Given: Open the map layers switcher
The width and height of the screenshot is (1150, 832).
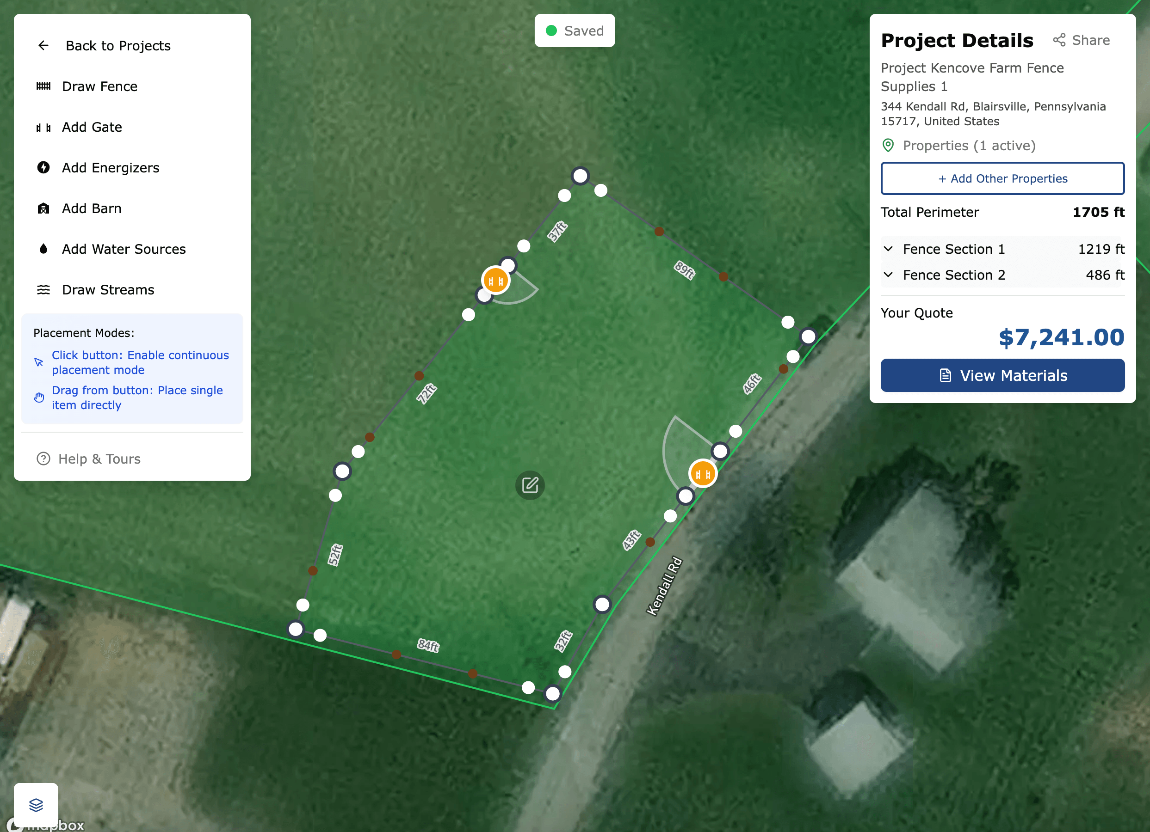Looking at the screenshot, I should [x=36, y=804].
